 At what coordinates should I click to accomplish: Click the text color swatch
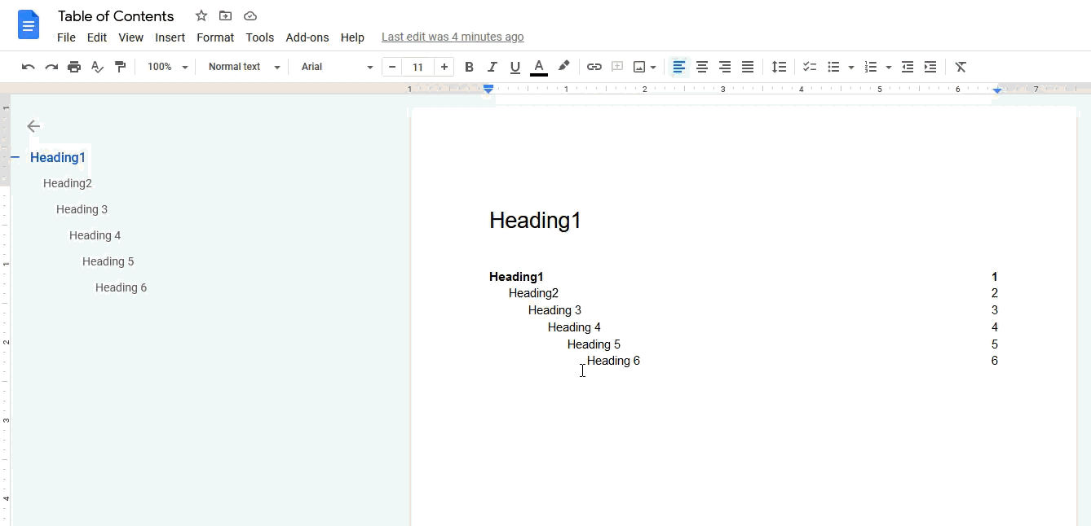(x=539, y=67)
